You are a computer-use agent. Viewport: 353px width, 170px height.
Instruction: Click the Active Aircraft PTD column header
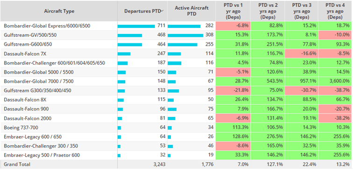click(x=191, y=11)
